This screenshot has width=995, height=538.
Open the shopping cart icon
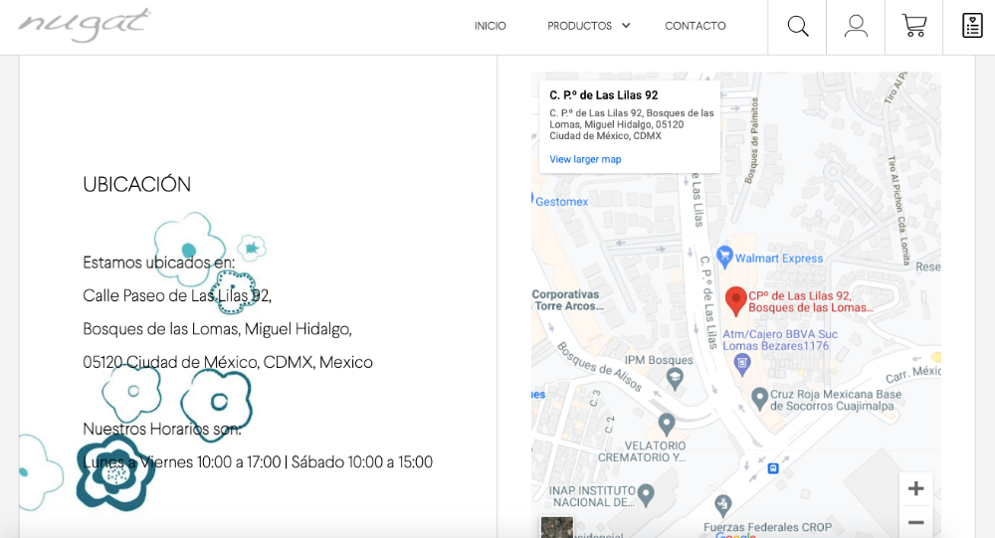pos(913,27)
